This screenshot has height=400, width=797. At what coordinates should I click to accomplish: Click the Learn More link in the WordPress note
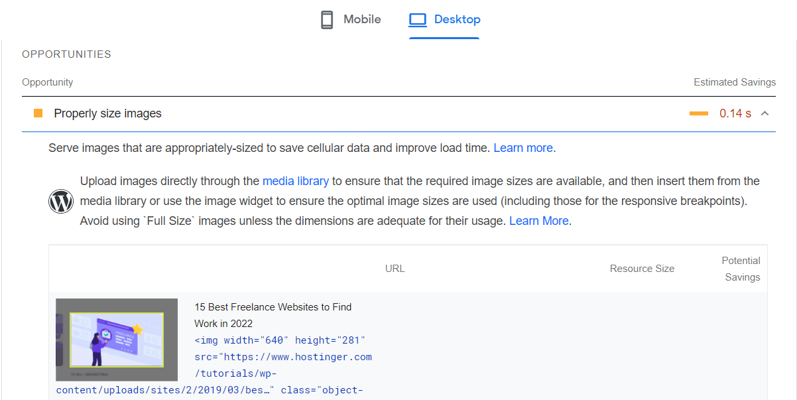pos(539,220)
